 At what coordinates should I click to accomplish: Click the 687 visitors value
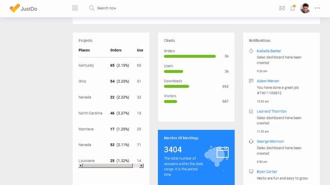(x=225, y=102)
